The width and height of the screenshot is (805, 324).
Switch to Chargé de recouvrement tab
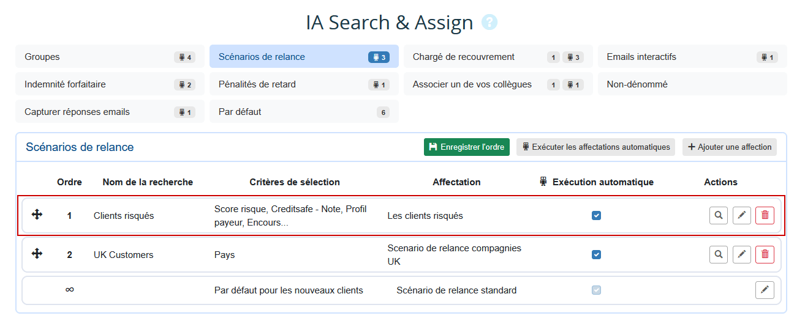497,57
